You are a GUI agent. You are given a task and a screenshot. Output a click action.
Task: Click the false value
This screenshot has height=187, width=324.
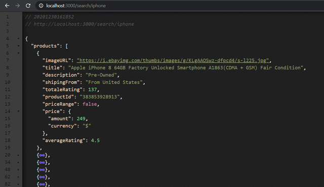90,104
